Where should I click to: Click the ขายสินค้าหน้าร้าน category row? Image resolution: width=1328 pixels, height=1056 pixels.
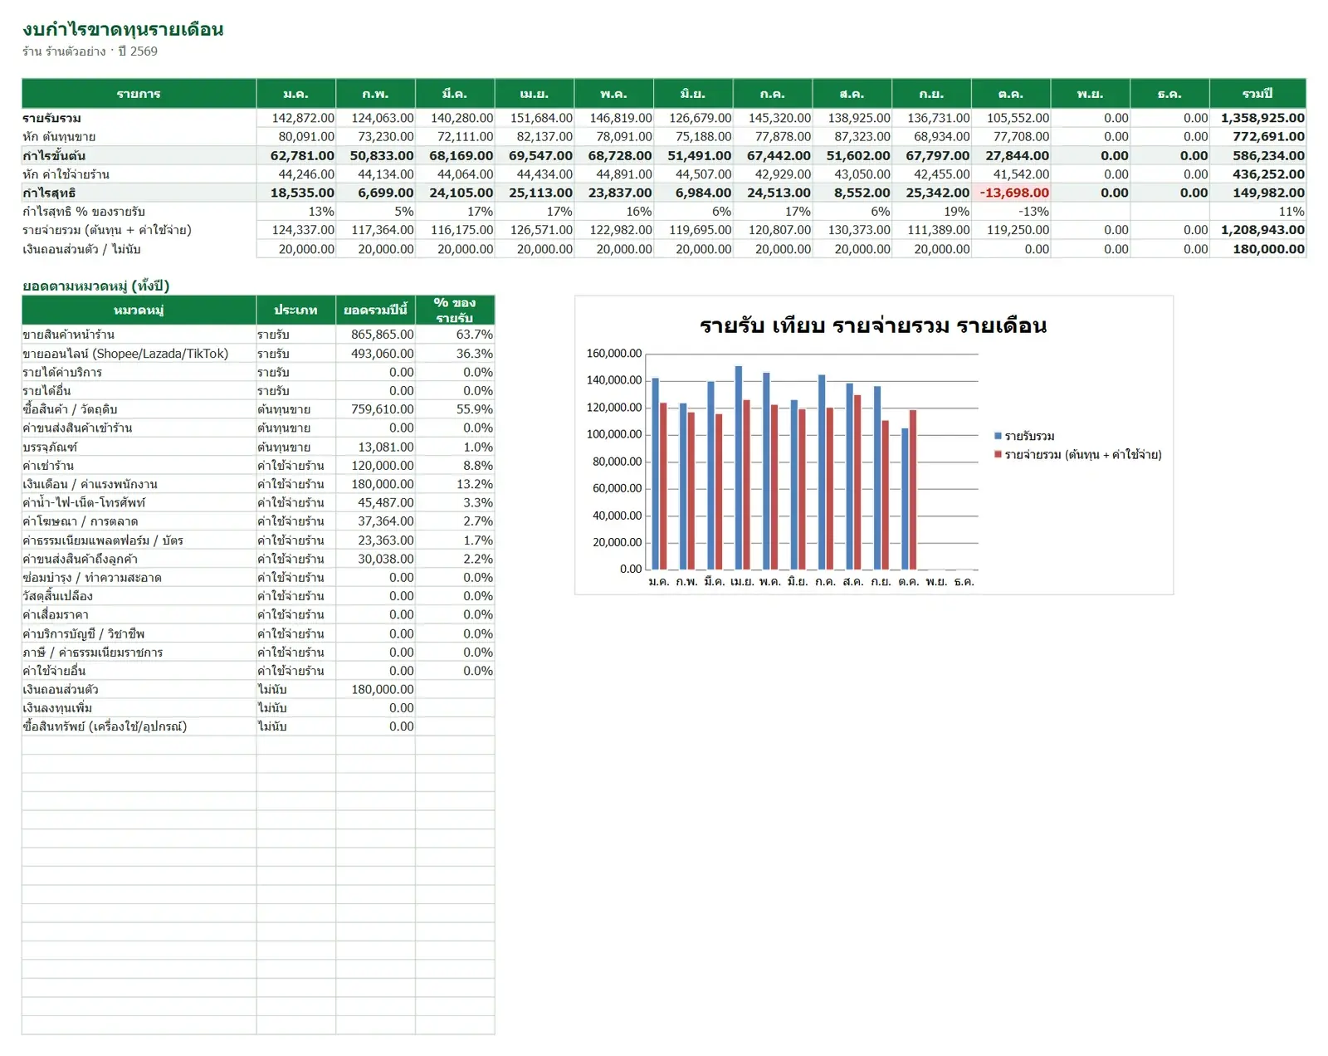pos(258,335)
